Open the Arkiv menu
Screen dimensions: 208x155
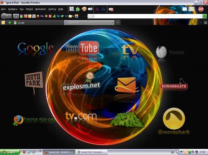(x=4, y=9)
